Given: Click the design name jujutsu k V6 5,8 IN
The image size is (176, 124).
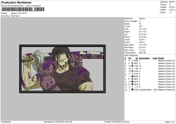Looking at the screenshot, I should (19, 13).
